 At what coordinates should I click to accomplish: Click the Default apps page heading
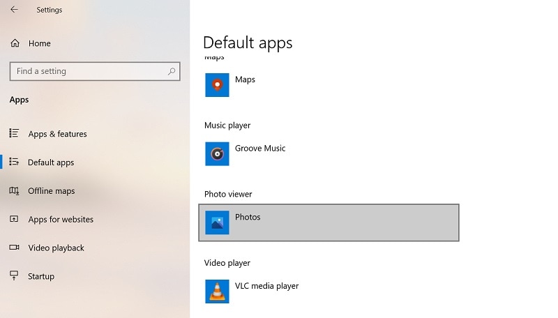pyautogui.click(x=248, y=43)
